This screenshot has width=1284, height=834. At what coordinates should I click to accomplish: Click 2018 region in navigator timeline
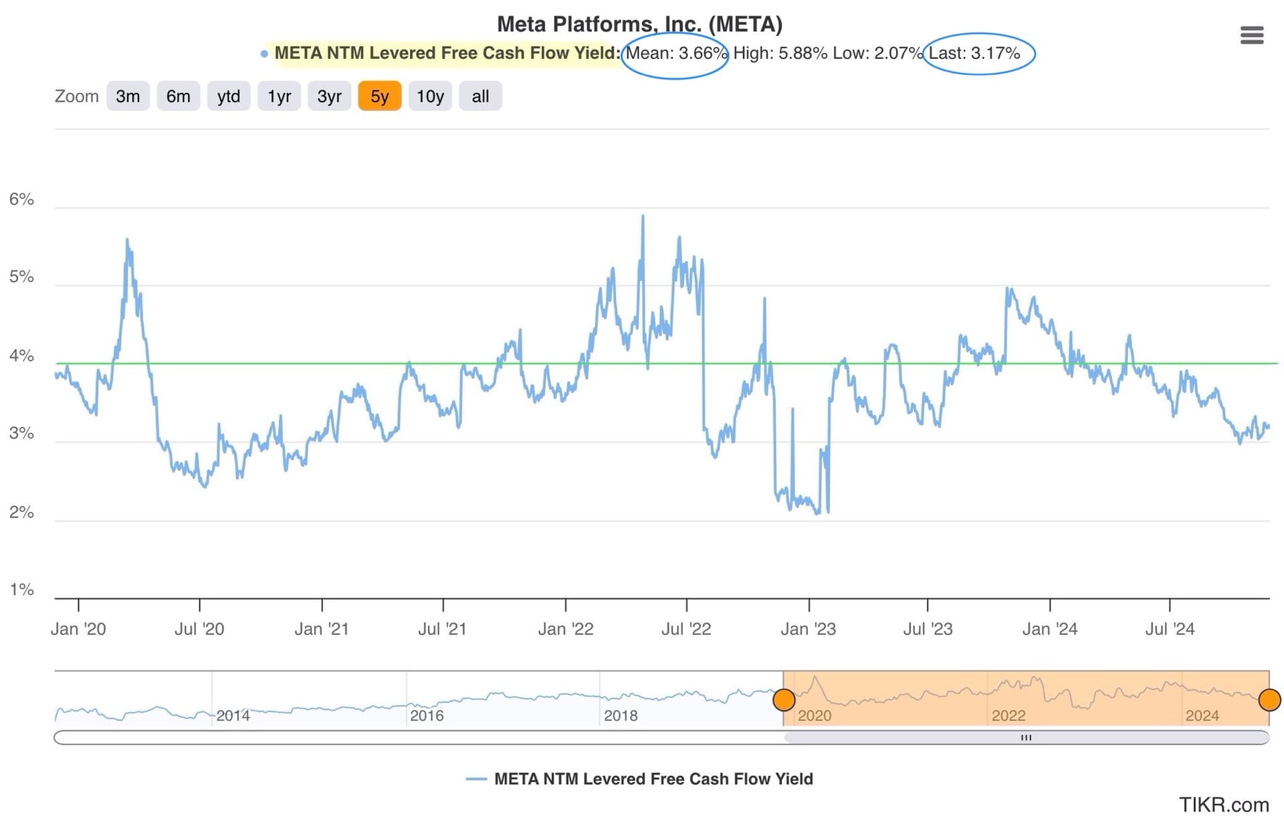pos(620,715)
